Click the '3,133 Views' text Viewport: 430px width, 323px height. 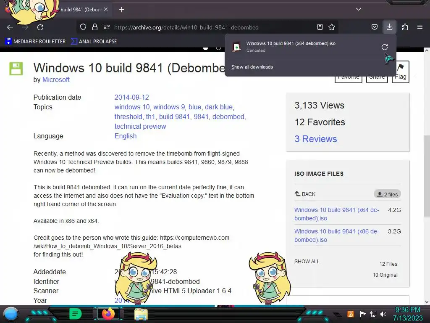point(320,105)
